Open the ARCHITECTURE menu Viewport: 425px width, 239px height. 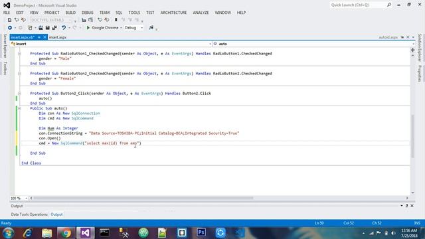(x=173, y=13)
